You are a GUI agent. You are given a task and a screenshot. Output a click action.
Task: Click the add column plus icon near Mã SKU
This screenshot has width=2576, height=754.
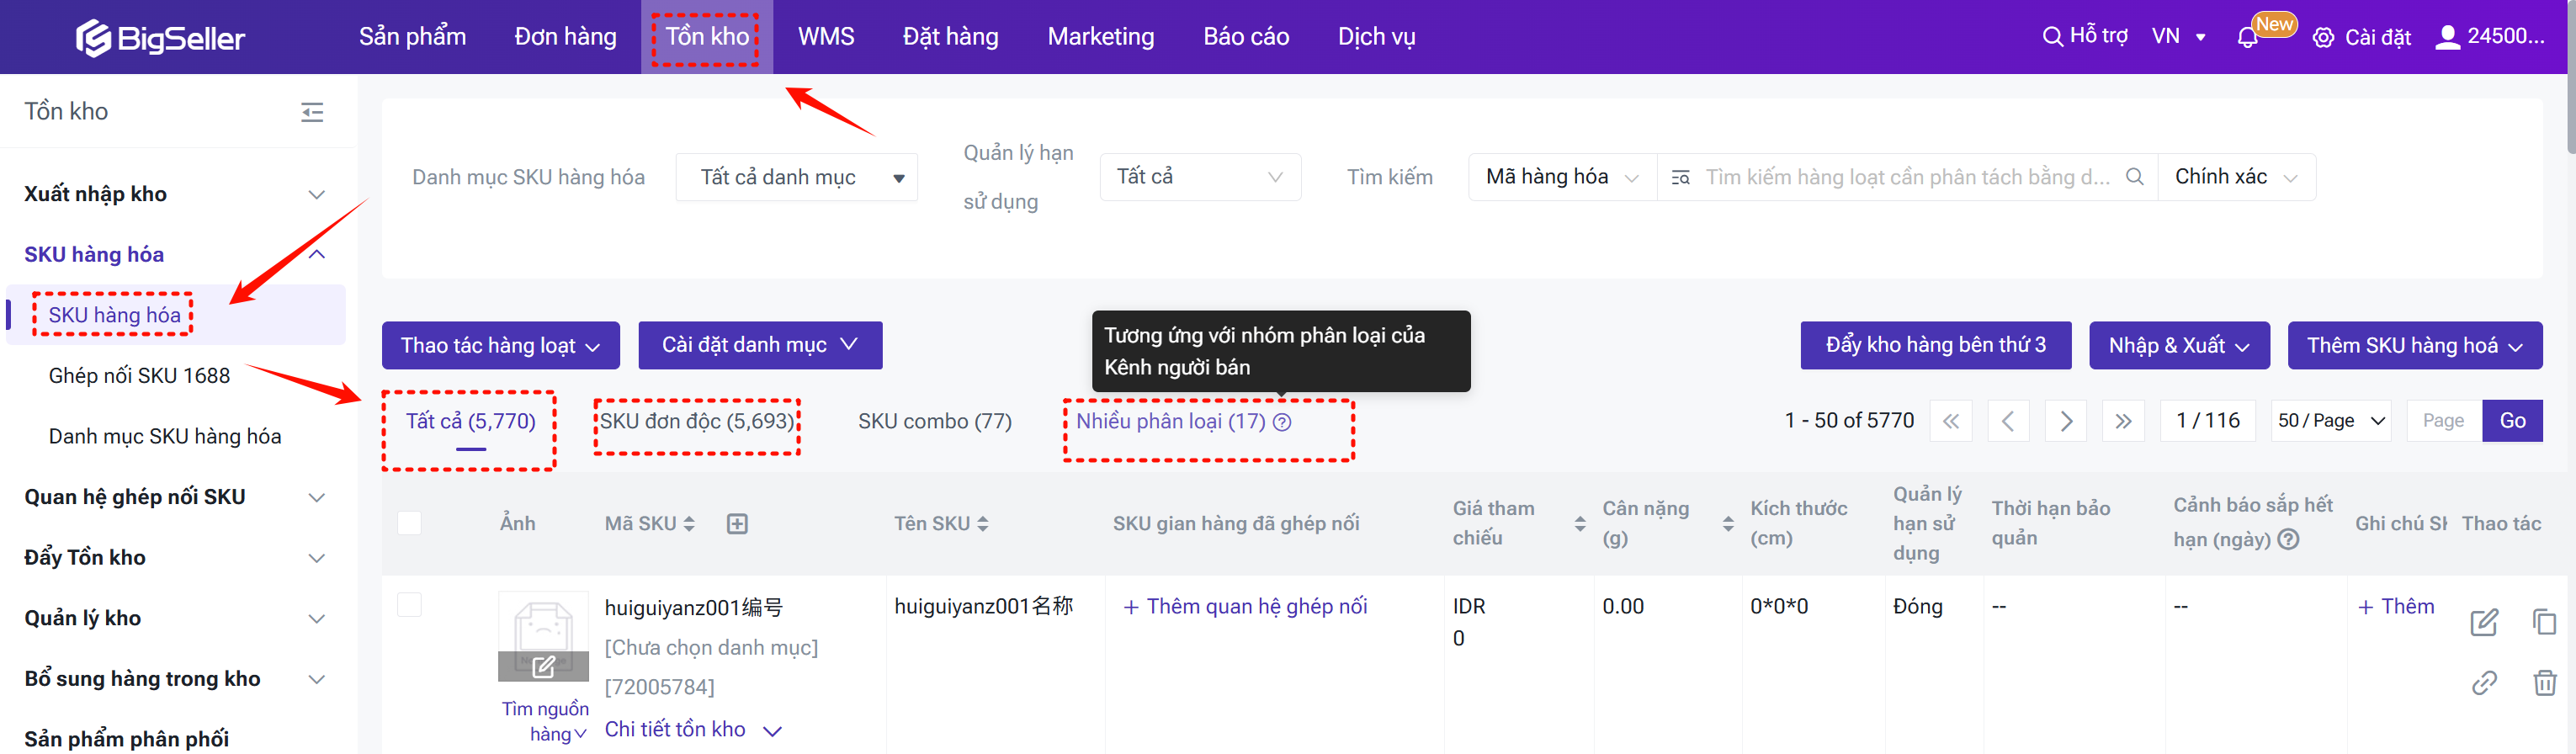pyautogui.click(x=737, y=524)
